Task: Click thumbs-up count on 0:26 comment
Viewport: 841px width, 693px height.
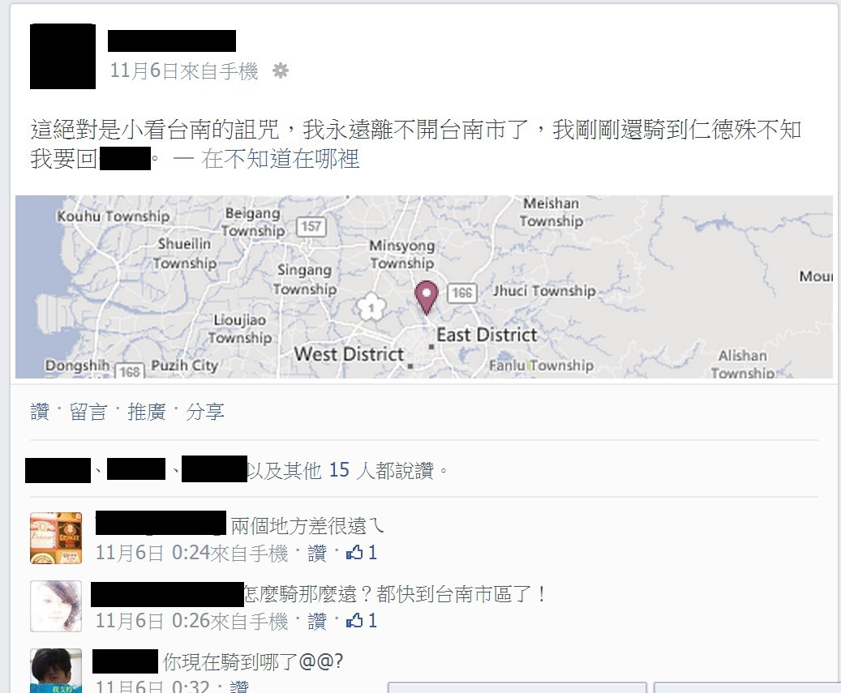Action: tap(362, 621)
